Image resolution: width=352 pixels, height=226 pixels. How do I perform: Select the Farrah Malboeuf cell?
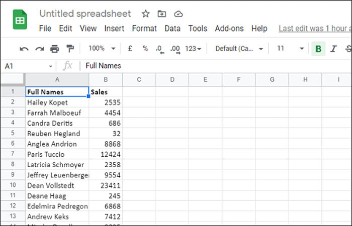[57, 112]
